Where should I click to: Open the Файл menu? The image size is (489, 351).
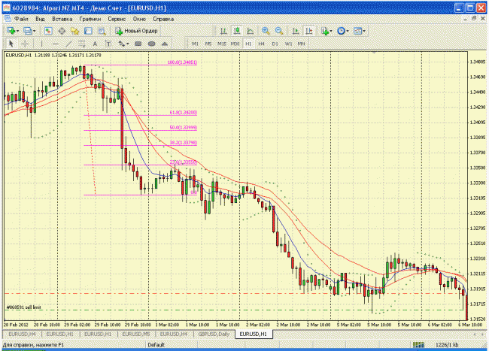(x=21, y=19)
